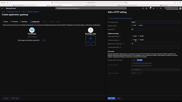Viewport: 182px width, 102px height.
Task: Click the Previous button
Action: click(x=6, y=98)
